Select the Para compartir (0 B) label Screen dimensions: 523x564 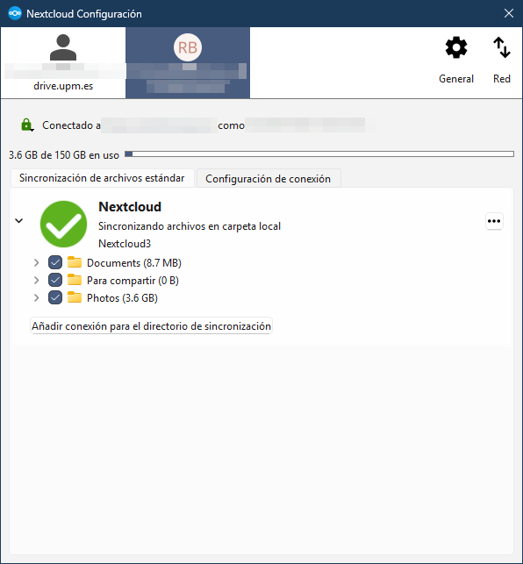coord(133,281)
